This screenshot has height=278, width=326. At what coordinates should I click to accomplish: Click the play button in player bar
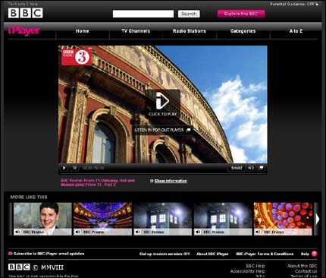click(x=64, y=168)
